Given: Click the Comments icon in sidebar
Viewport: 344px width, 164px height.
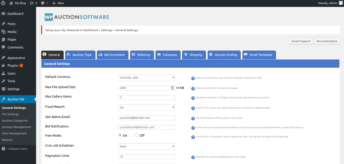Looking at the screenshot, I should click(3, 47).
